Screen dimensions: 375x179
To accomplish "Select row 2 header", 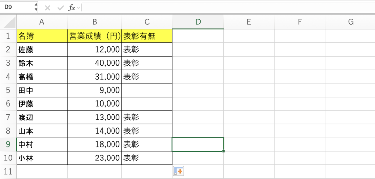I will click(x=8, y=50).
